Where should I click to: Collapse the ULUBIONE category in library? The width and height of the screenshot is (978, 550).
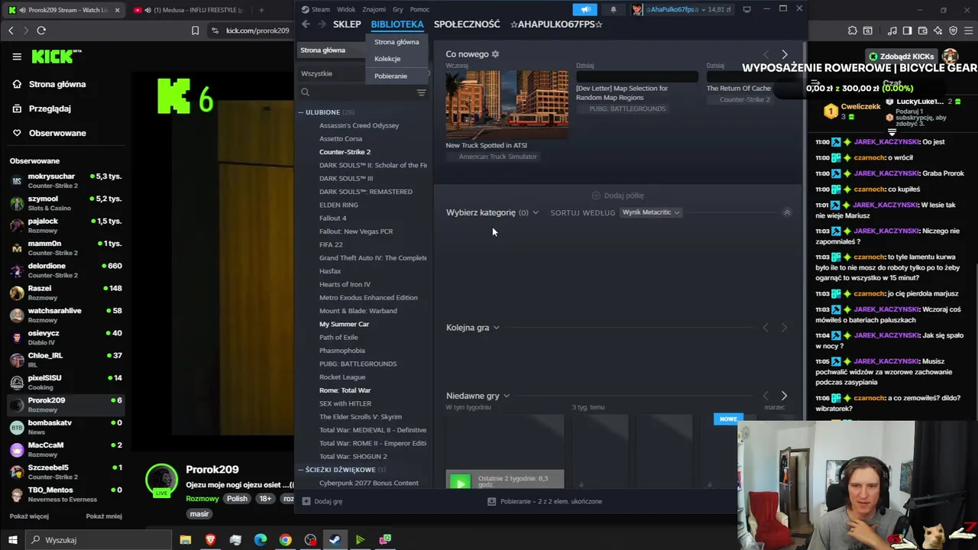[301, 112]
